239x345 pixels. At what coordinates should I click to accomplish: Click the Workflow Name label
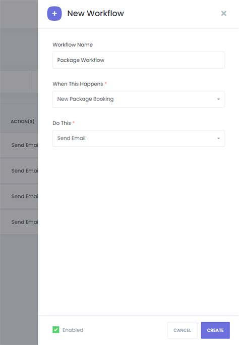coord(73,45)
